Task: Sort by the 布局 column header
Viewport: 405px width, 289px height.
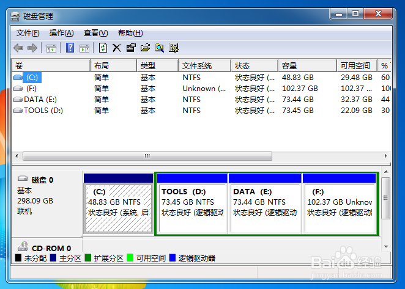Action: point(113,66)
